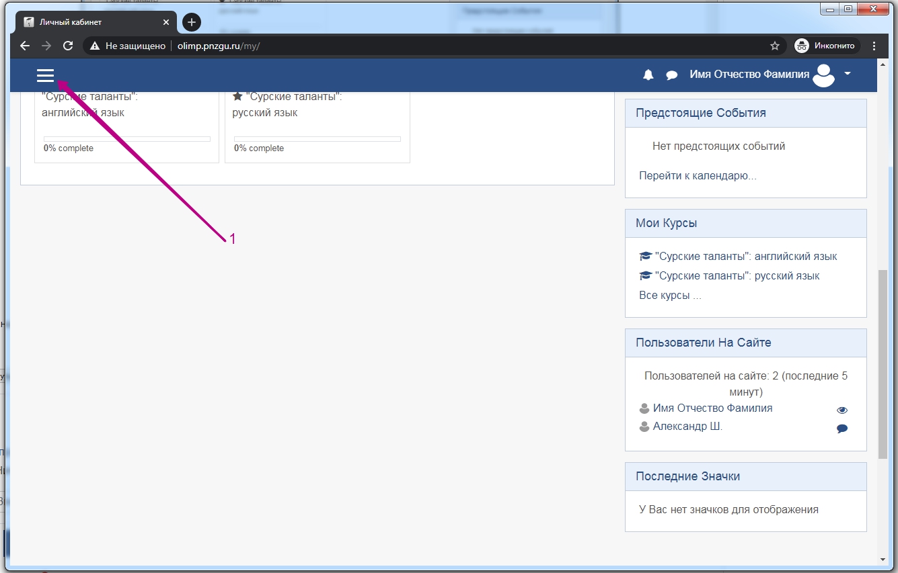
Task: Click Мои Курсы block header
Action: [x=746, y=223]
